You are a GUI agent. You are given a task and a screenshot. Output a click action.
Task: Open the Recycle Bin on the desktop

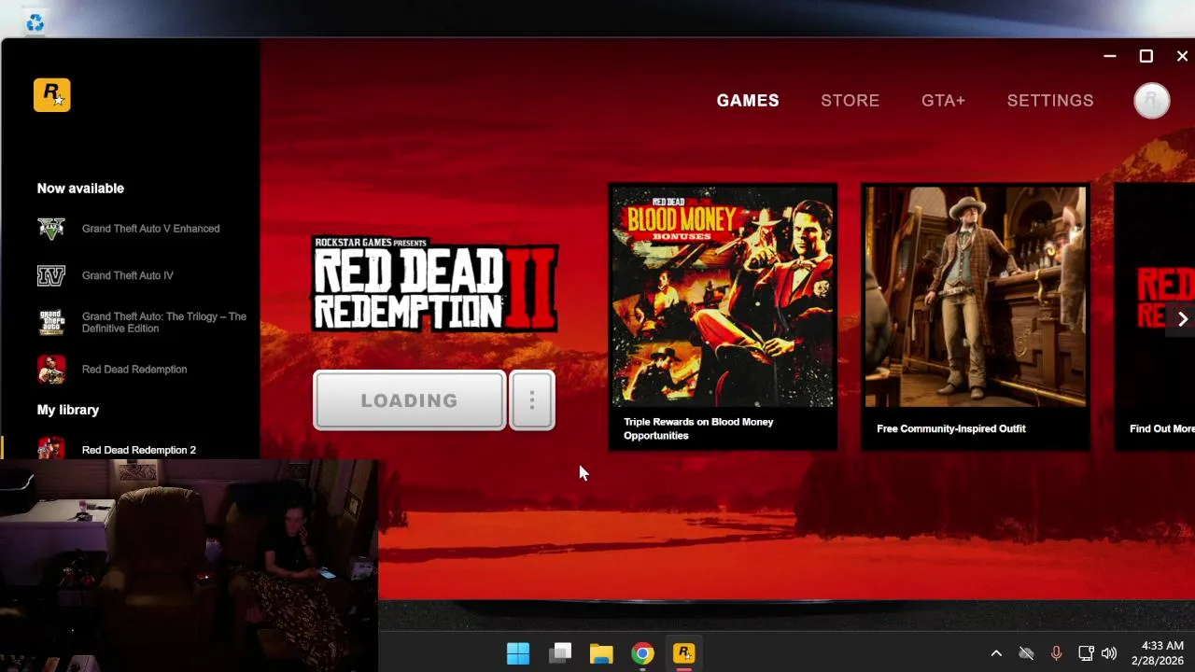click(35, 21)
